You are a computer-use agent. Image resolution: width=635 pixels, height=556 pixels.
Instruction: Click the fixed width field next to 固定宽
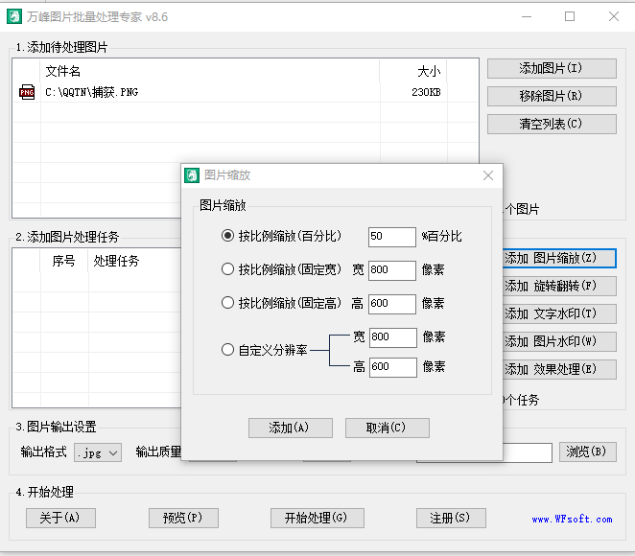coord(392,270)
